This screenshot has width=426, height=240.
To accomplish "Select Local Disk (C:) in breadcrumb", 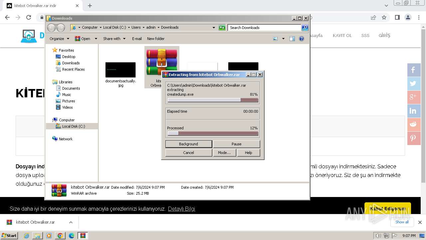I will tap(114, 27).
